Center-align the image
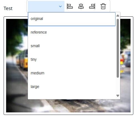Image resolution: width=135 pixels, height=116 pixels. pyautogui.click(x=81, y=6)
